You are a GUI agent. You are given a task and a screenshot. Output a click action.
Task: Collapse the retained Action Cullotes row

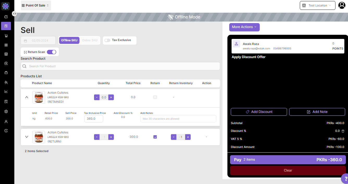click(x=27, y=97)
